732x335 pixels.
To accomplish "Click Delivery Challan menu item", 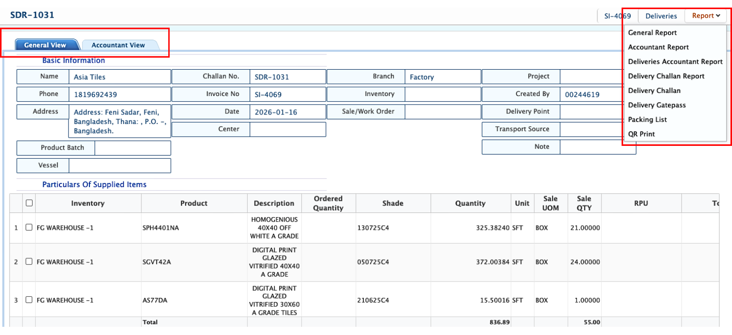I will pos(654,90).
